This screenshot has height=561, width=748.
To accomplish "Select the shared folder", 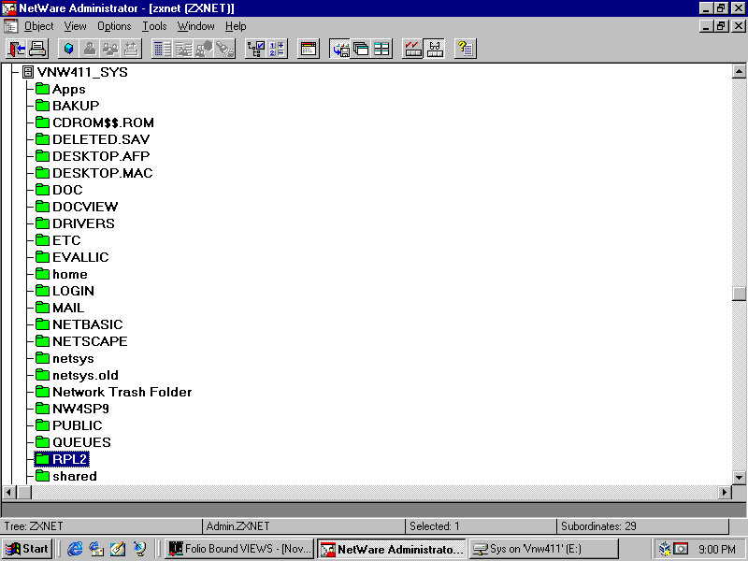I will [x=66, y=476].
